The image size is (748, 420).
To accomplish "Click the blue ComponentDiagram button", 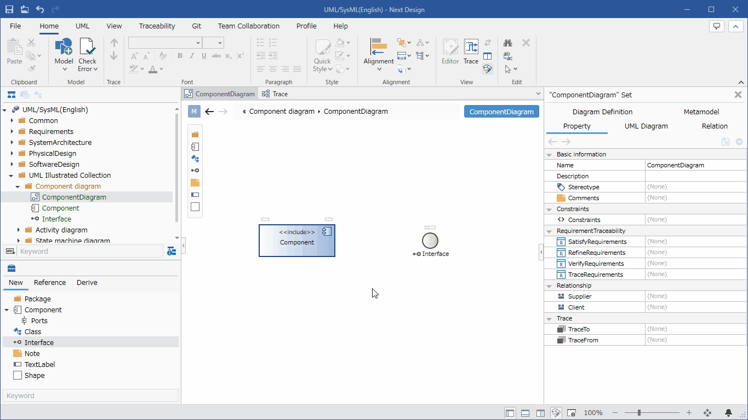I will tap(501, 112).
